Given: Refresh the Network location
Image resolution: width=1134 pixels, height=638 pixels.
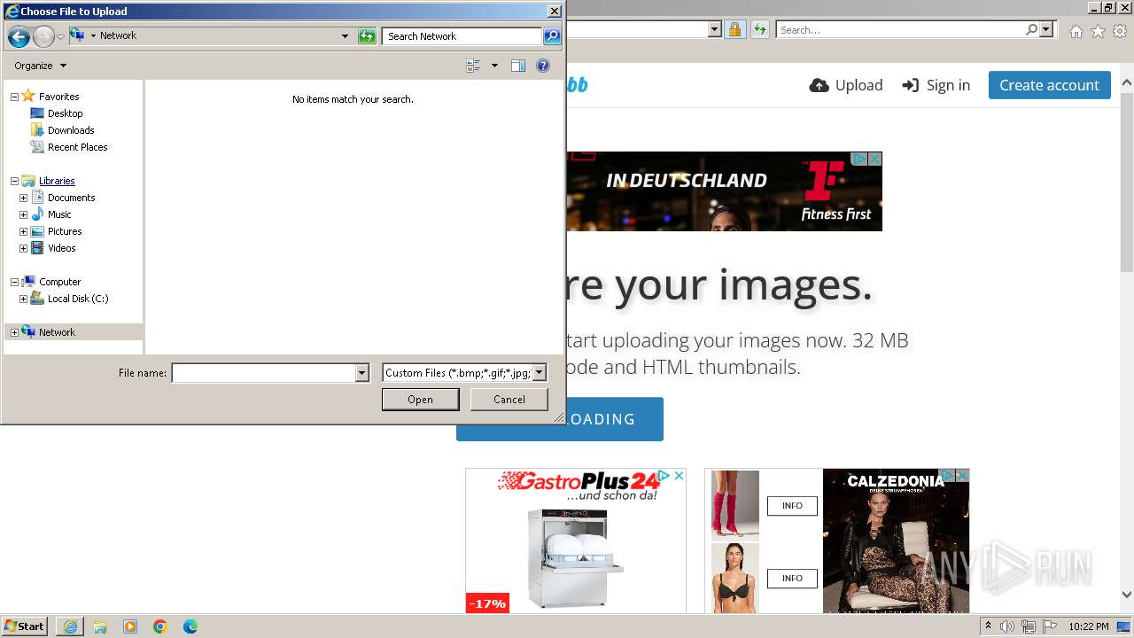Looking at the screenshot, I should 367,36.
